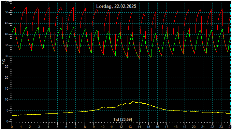Image resolution: width=232 pixels, height=130 pixels.
Task: Select the 10 label on the temperature axis
Action: click(x=6, y=100)
